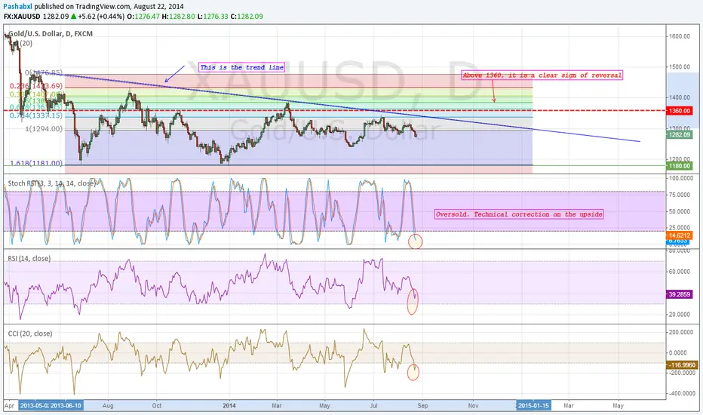Click the purple 39.2859 RSI value label
The height and width of the screenshot is (415, 703).
click(x=680, y=294)
